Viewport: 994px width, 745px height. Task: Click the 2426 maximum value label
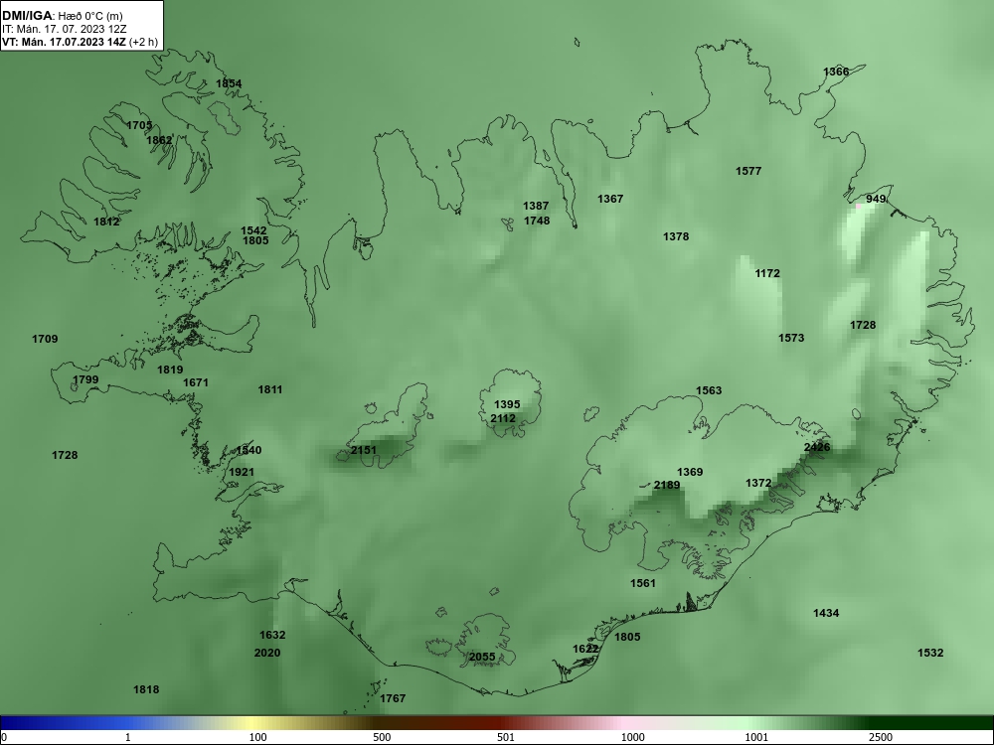pos(817,447)
